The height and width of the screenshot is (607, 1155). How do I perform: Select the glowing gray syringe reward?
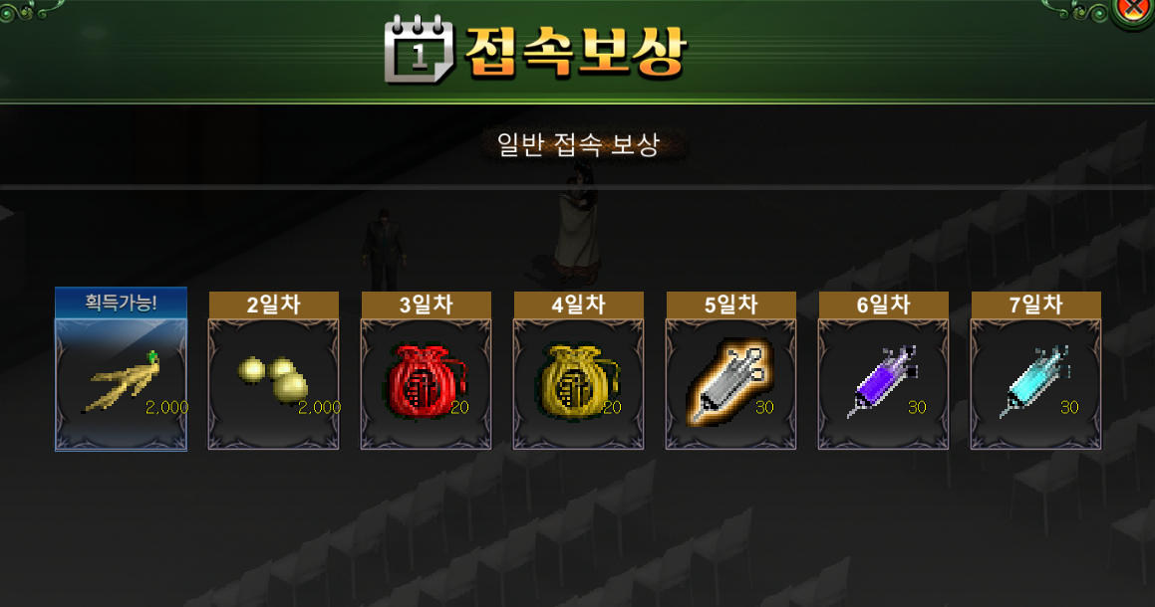[730, 381]
